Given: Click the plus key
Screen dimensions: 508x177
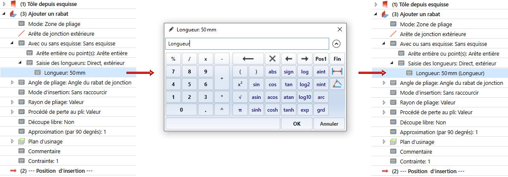Looking at the screenshot, I should point(222,78).
